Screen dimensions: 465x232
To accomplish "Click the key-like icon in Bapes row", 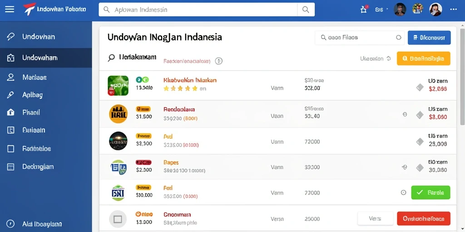I will 405,167.
